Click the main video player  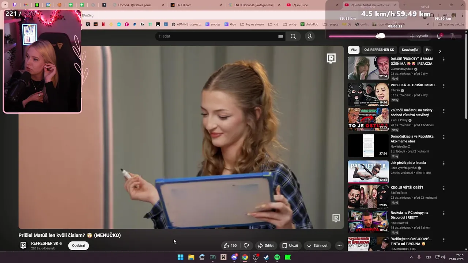tap(181, 137)
